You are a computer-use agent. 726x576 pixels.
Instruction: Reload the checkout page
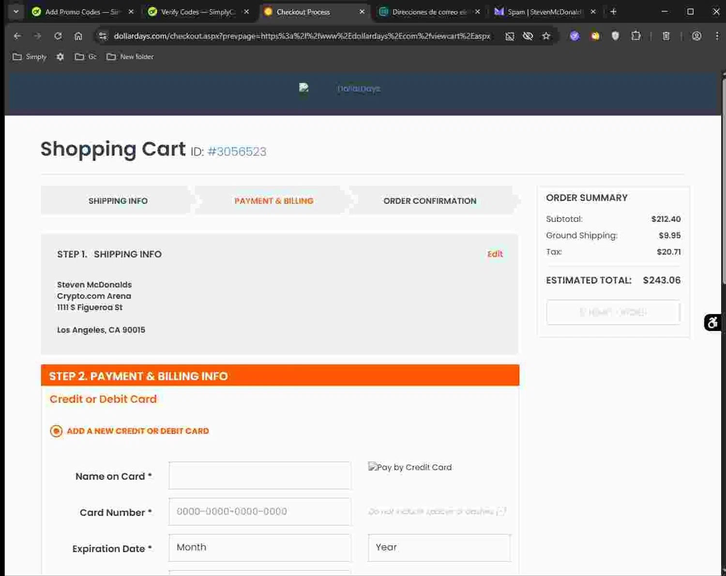(x=58, y=36)
